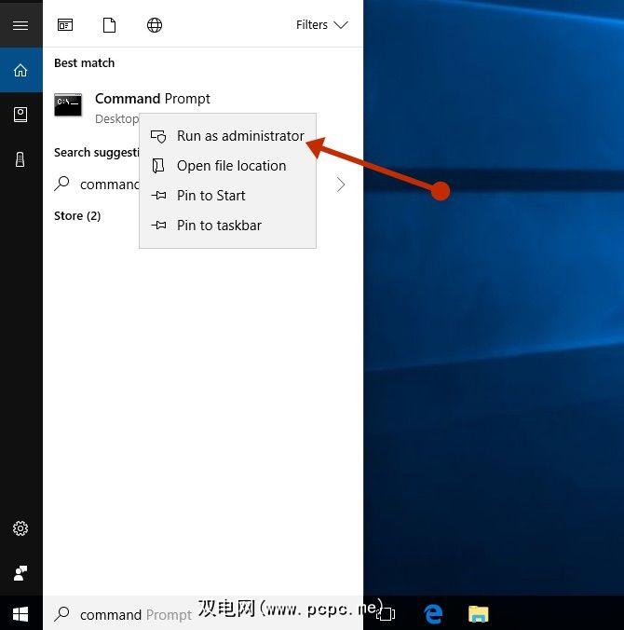Open the Feedback person icon
The height and width of the screenshot is (630, 624).
coord(20,573)
